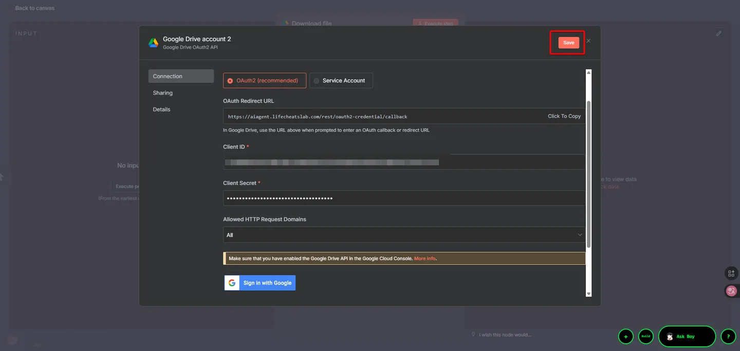Viewport: 740px width, 351px height.
Task: Click Sign in with Google button
Action: (260, 283)
